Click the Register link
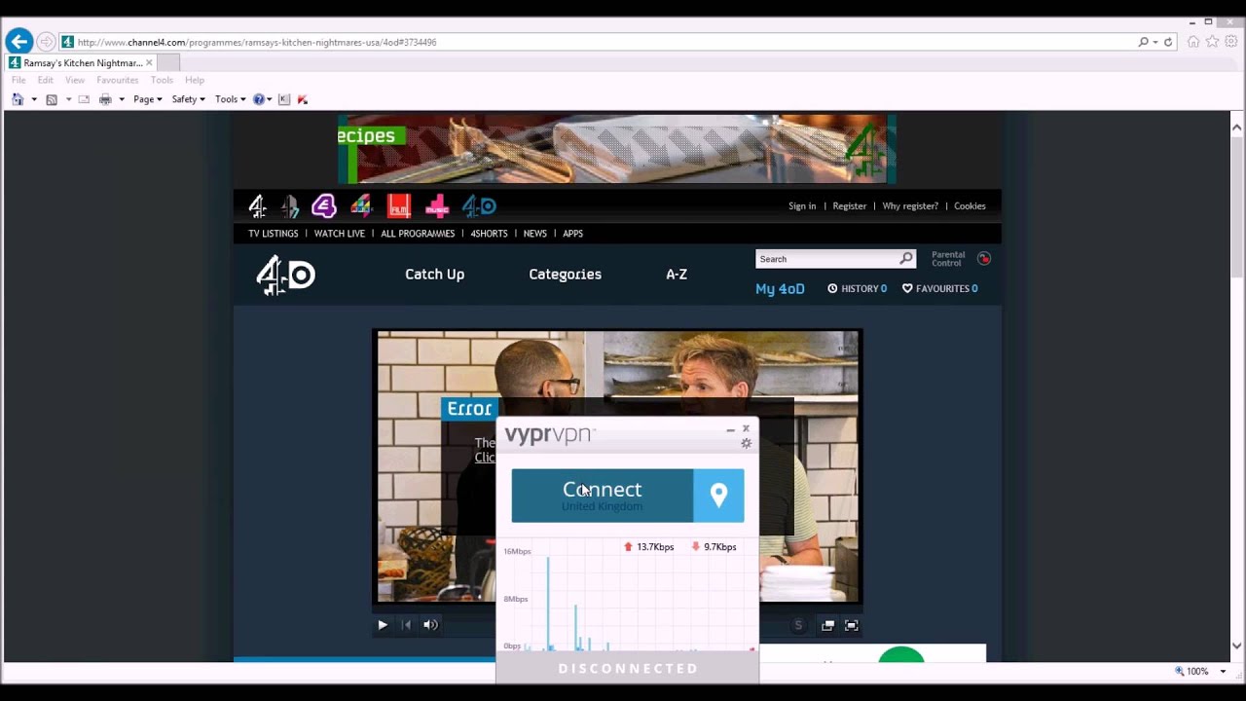 coord(850,206)
